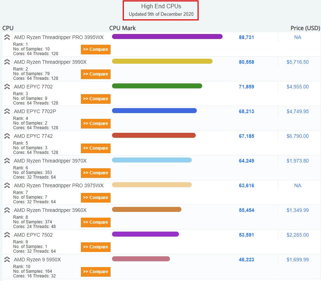The image size is (321, 281).
Task: Open the AMD EPYC 7502 name link
Action: 33,235
